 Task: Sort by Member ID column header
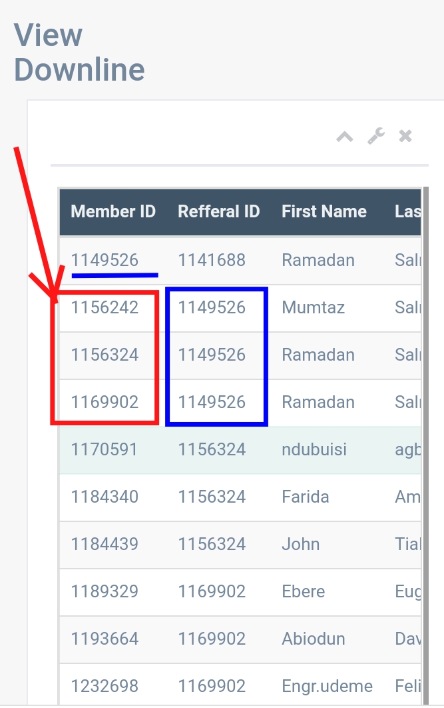point(113,212)
